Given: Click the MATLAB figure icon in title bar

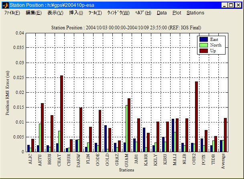Looking at the screenshot, I should point(5,5).
